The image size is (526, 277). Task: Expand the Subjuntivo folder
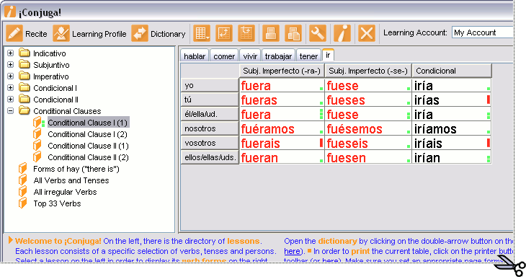click(x=10, y=64)
